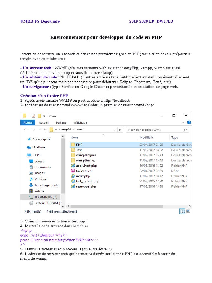Select the wamplangues folder icon
This screenshot has height=283, width=212.
point(73,155)
